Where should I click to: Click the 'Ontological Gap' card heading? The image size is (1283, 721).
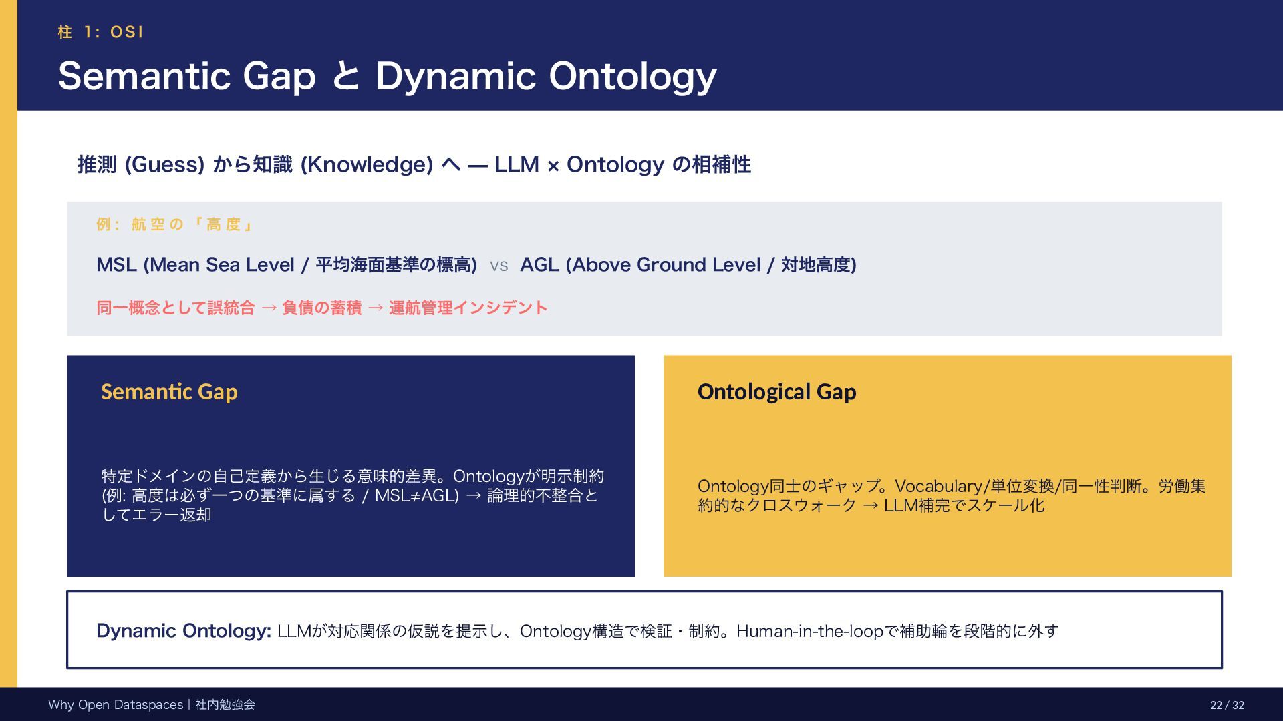[x=776, y=391]
